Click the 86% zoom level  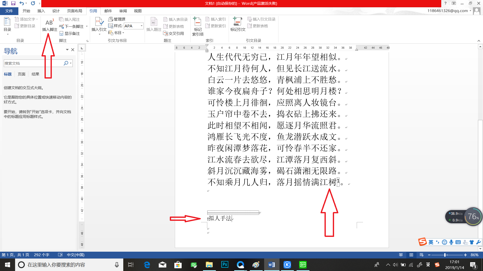click(474, 255)
